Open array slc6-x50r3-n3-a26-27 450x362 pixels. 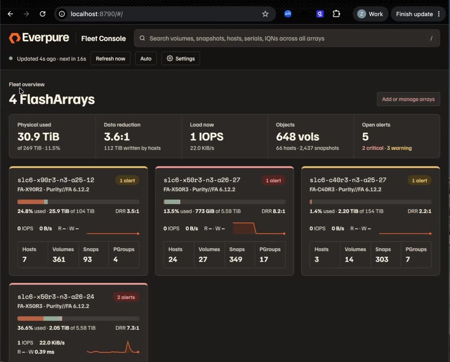click(x=202, y=180)
